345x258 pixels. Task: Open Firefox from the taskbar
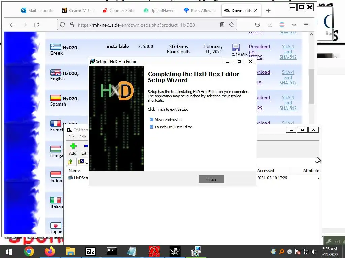[50, 251]
